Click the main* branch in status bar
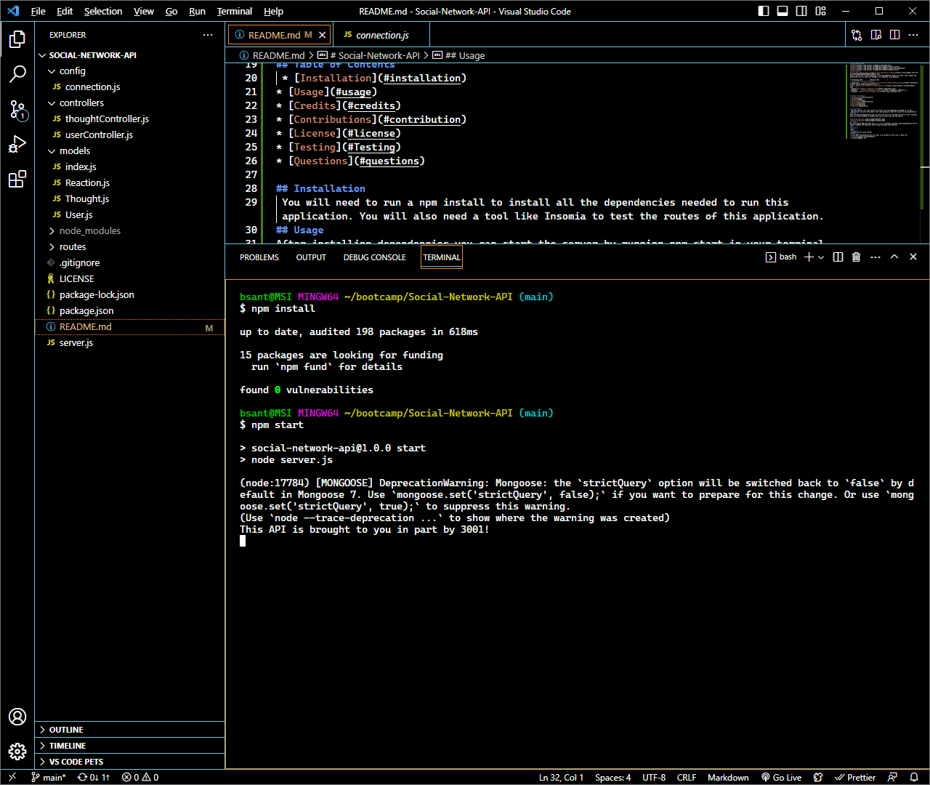Viewport: 930px width, 785px height. pos(49,777)
